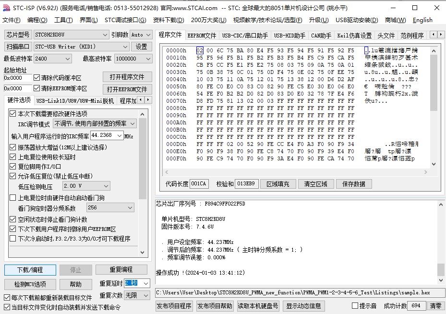446x314 pixels.
Task: Click hardware options list scroll up arrow
Action: (x=143, y=114)
